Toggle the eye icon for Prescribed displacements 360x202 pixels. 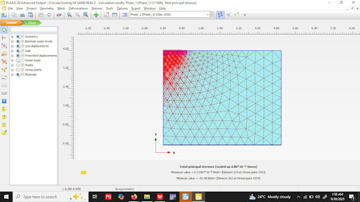click(17, 56)
